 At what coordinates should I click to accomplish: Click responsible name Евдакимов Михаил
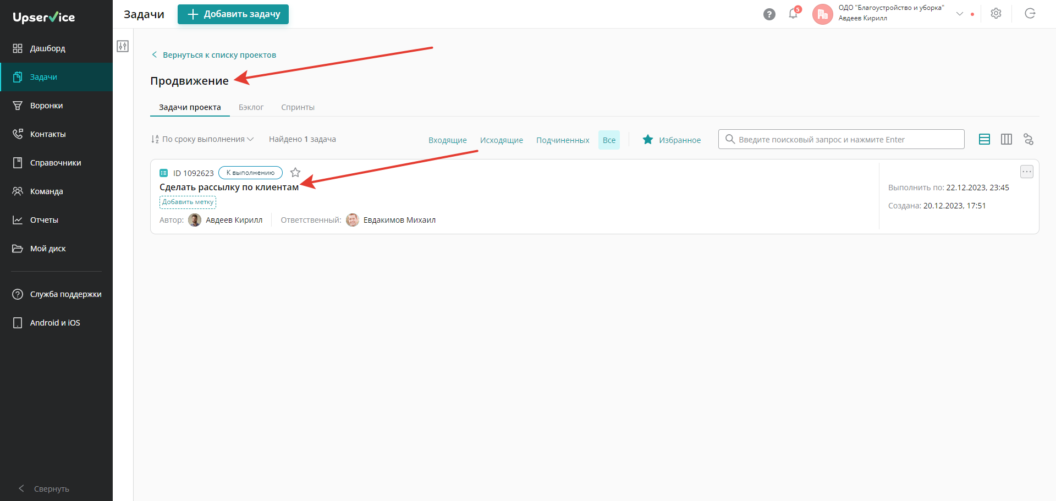tap(399, 220)
